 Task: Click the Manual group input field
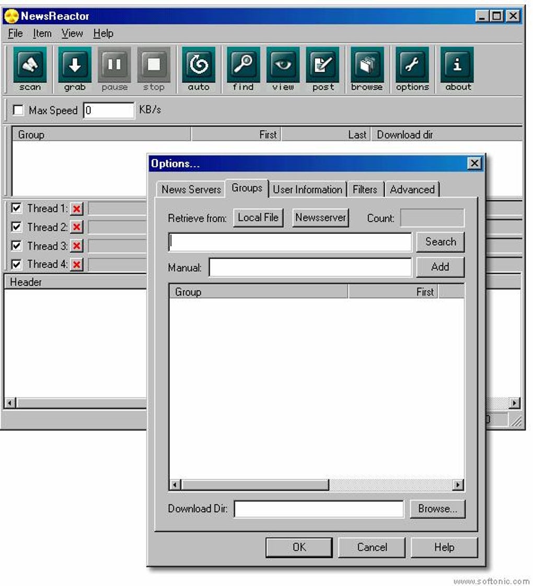coord(310,267)
